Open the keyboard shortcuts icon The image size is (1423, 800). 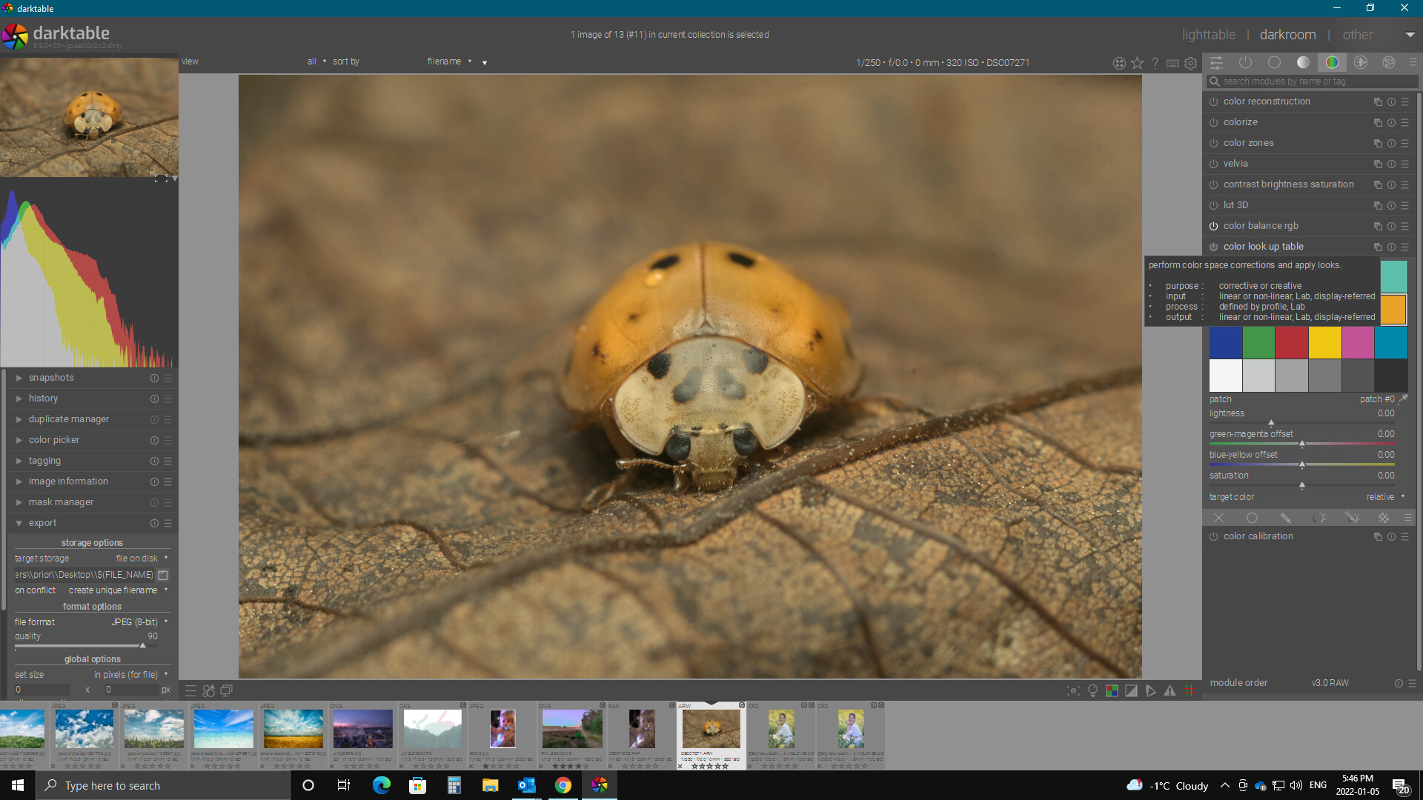point(1172,64)
